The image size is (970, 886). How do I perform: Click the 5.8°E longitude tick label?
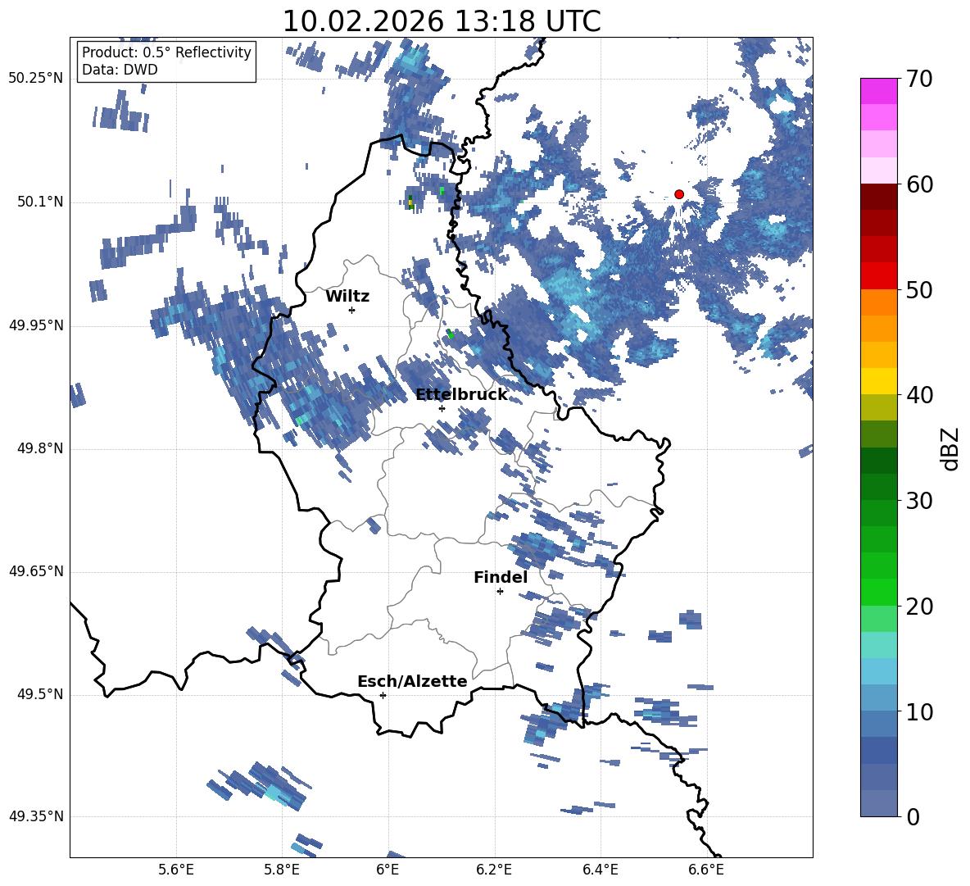pos(282,870)
